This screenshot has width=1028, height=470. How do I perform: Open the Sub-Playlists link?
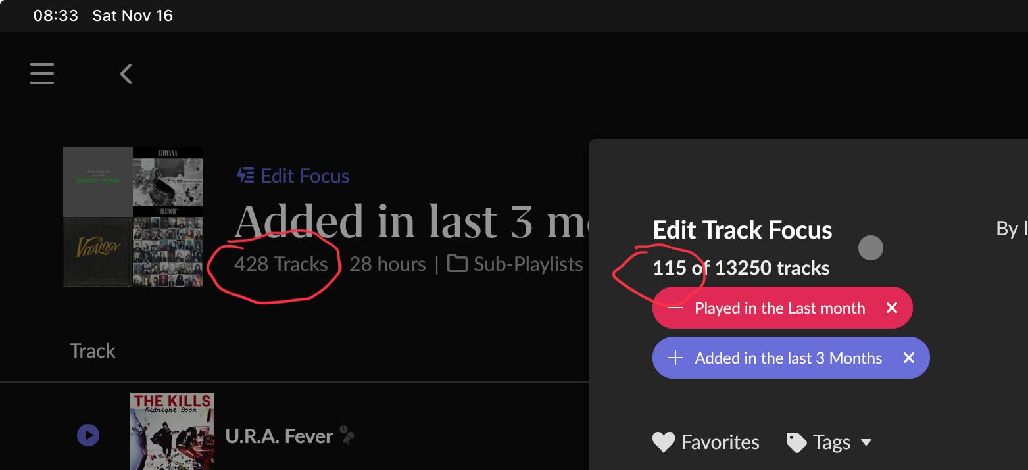click(x=528, y=264)
